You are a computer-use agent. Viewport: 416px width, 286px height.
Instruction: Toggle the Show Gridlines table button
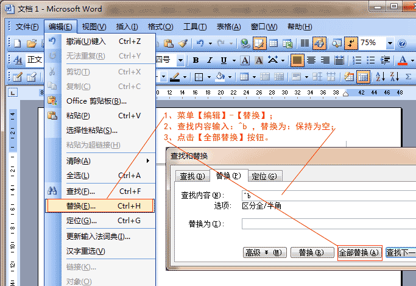pos(363,77)
